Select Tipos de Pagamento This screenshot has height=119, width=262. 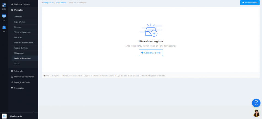tap(22, 32)
